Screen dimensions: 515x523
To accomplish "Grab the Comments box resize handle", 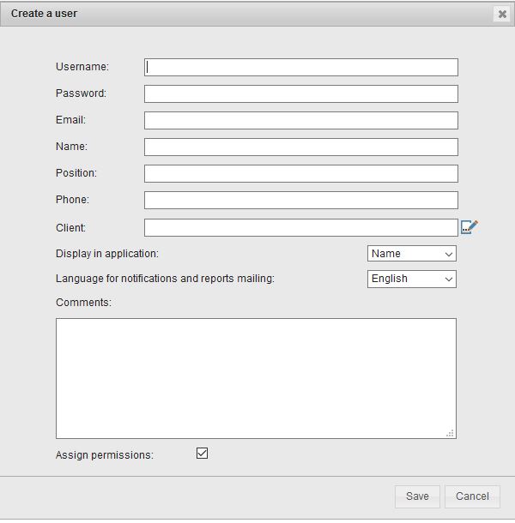I will point(450,433).
